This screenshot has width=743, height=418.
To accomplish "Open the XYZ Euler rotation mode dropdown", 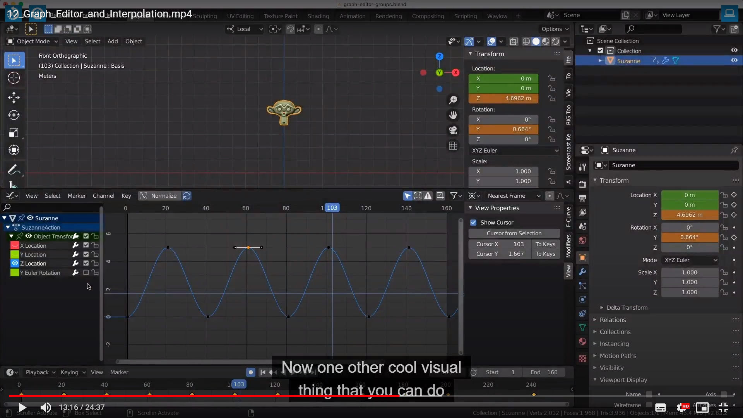I will pyautogui.click(x=515, y=151).
